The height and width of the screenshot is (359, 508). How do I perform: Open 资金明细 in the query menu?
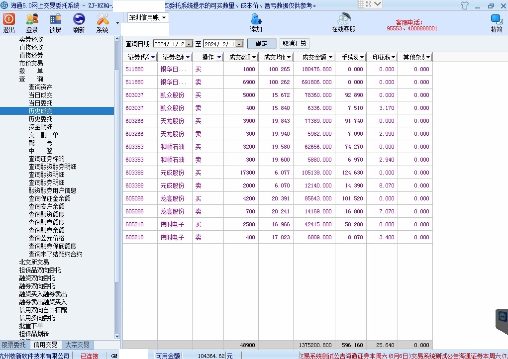pyautogui.click(x=40, y=127)
